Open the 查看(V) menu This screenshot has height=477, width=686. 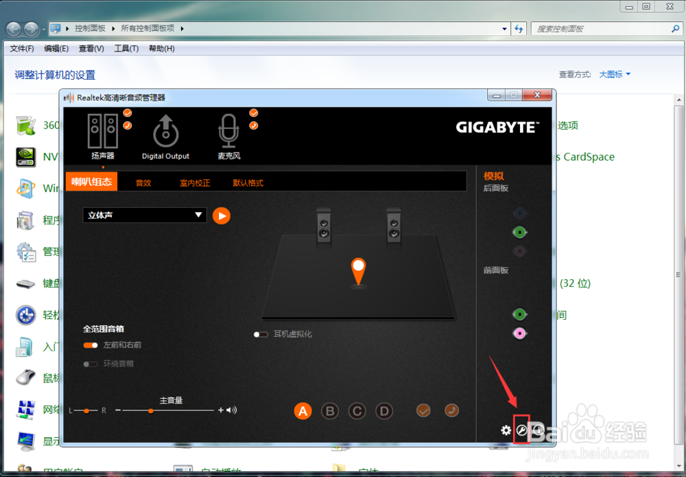click(91, 49)
